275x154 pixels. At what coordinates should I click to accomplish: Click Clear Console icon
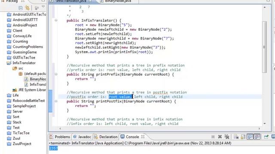click(x=236, y=137)
